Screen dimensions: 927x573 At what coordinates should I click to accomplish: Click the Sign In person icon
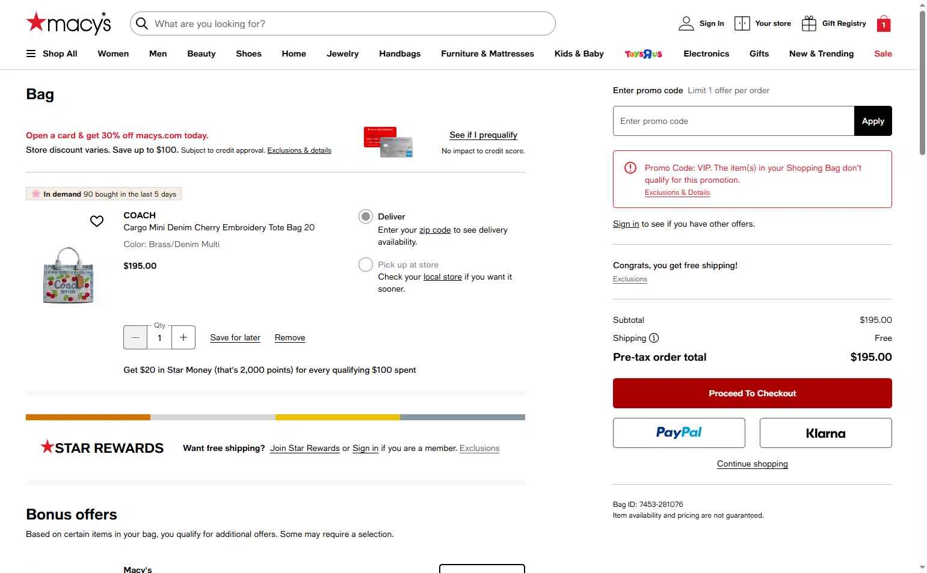tap(686, 23)
